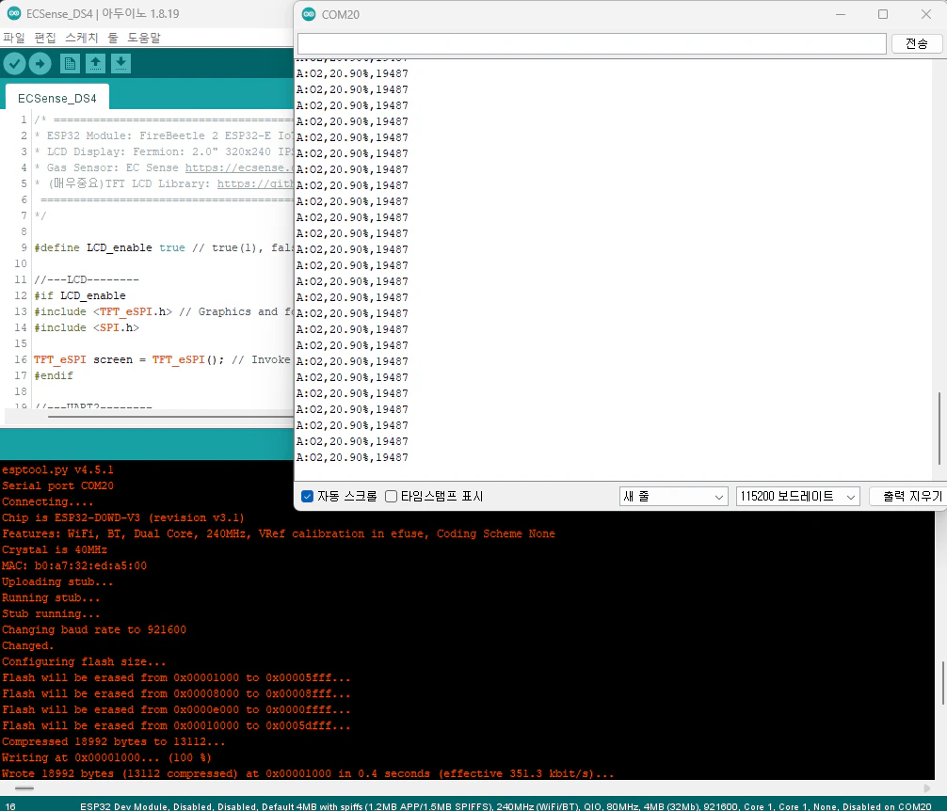
Task: Open the 새 줄 line-ending dropdown
Action: click(673, 496)
